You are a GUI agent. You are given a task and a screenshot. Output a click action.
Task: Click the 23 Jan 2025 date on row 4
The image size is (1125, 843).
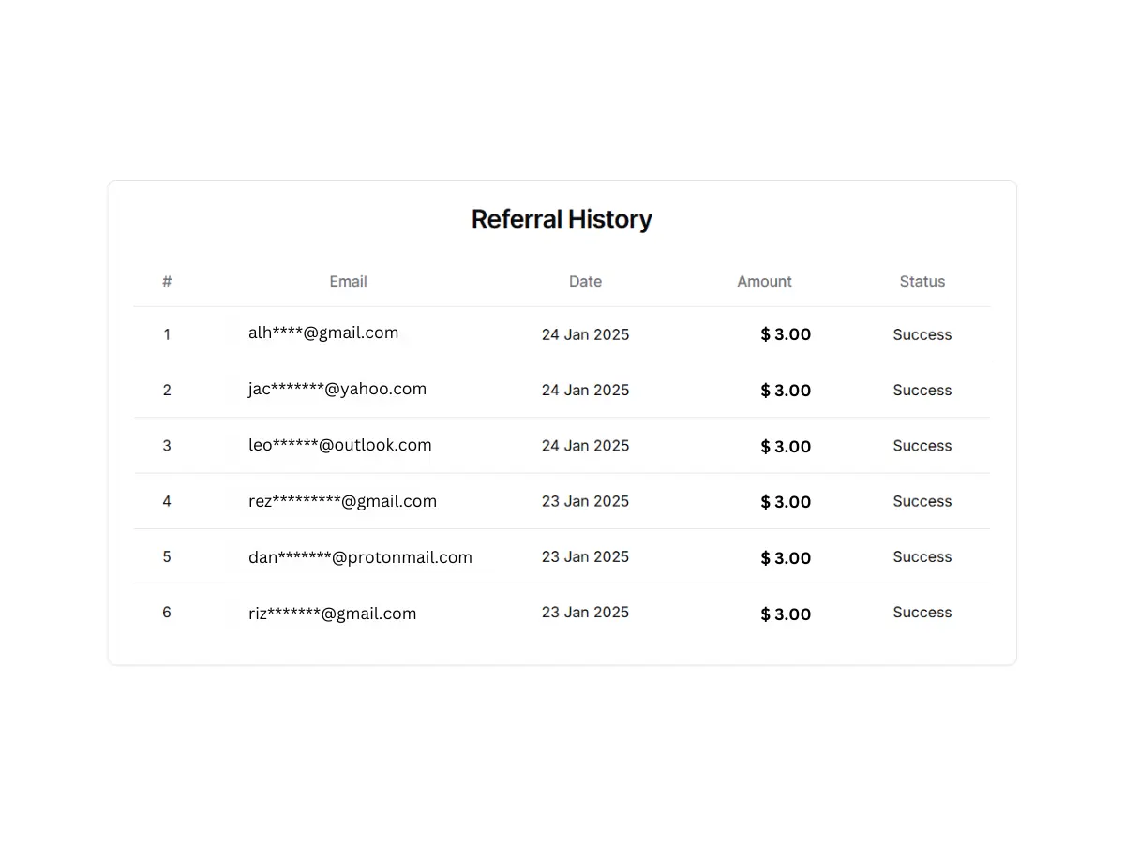[585, 501]
